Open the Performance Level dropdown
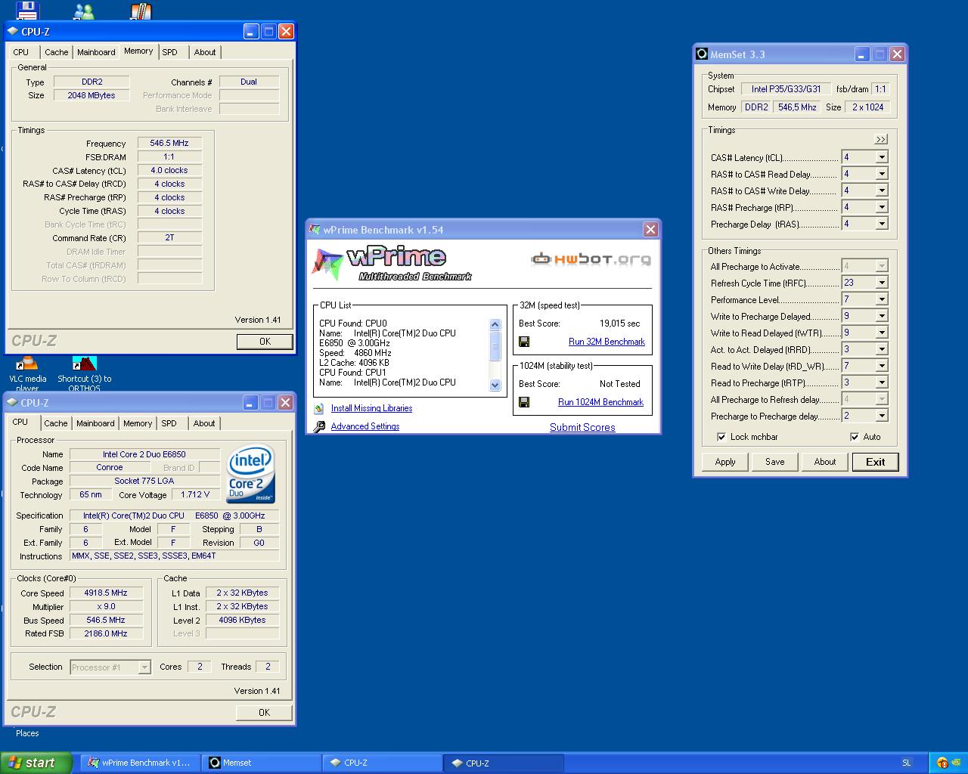 coord(882,299)
